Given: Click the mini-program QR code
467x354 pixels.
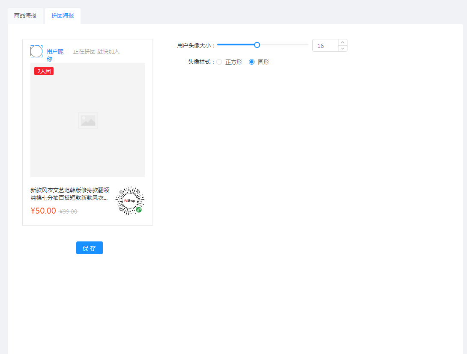Looking at the screenshot, I should [x=129, y=201].
